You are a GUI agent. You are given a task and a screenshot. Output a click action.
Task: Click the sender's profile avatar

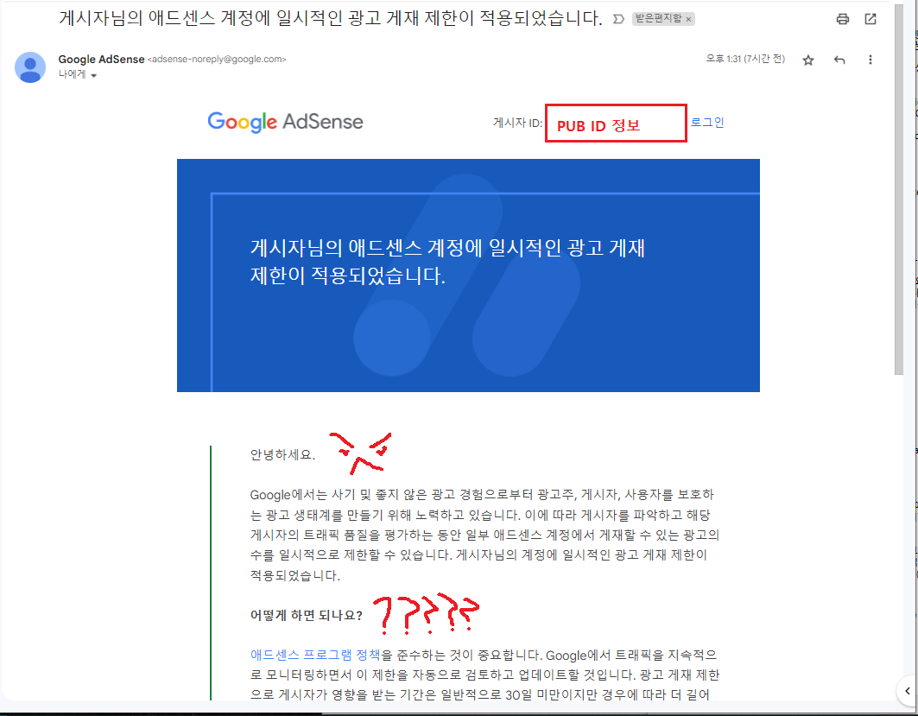[x=30, y=67]
